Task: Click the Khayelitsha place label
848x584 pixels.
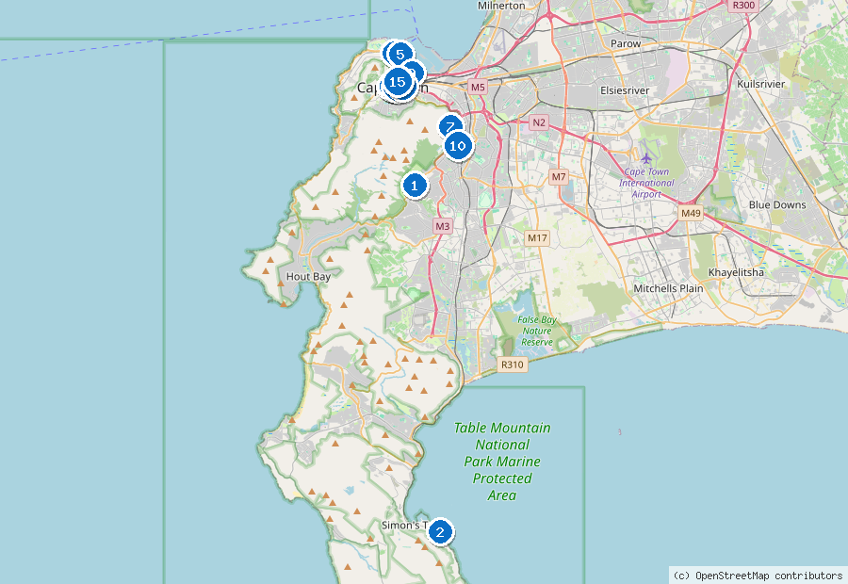Action: point(736,272)
